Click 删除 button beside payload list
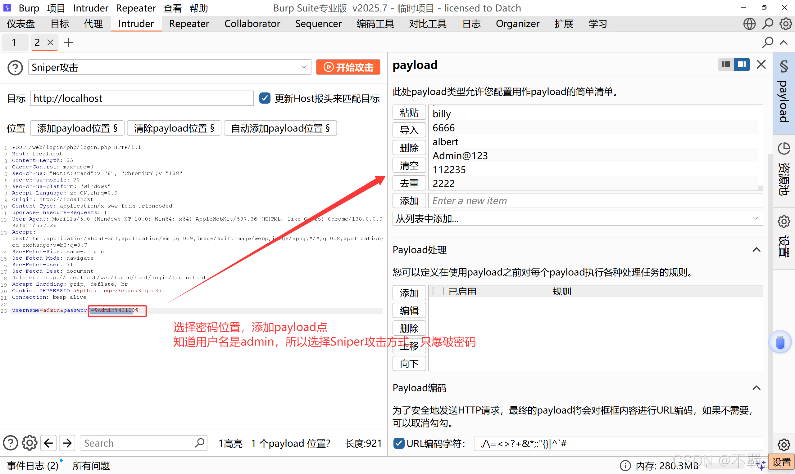 pos(409,148)
